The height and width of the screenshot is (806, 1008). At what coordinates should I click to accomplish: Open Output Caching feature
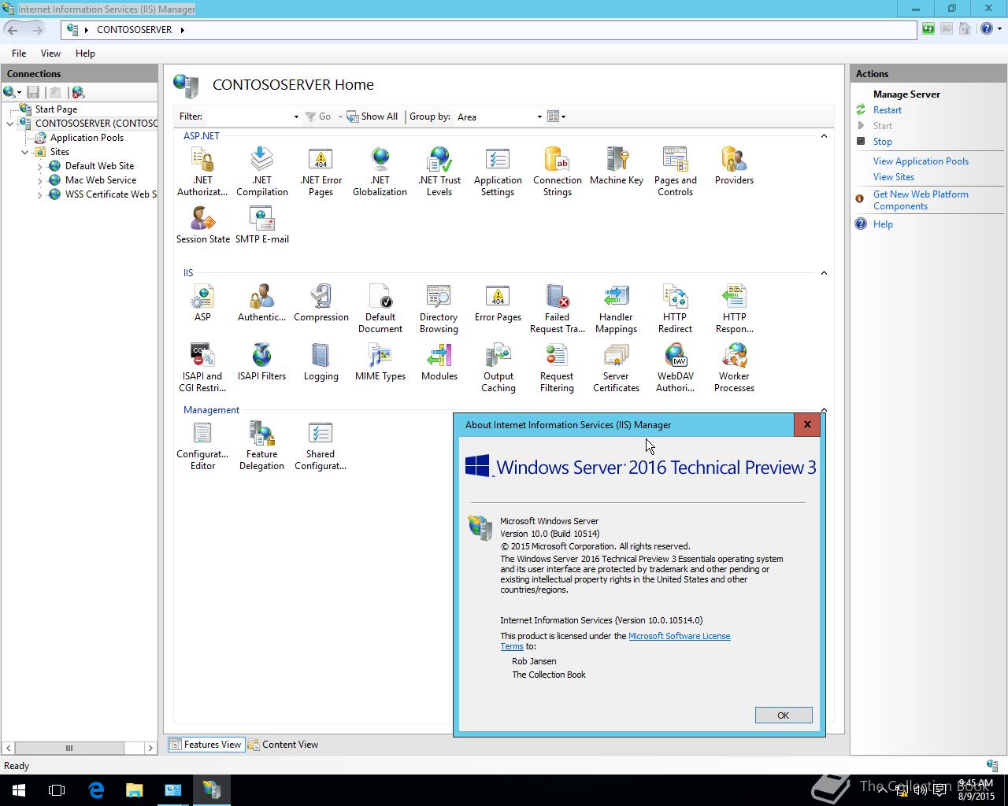tap(498, 368)
